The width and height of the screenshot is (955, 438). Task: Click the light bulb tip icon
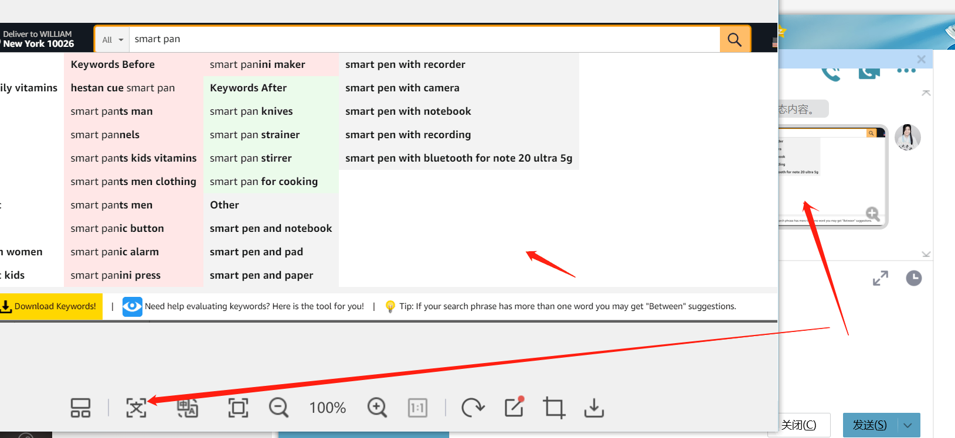tap(390, 306)
